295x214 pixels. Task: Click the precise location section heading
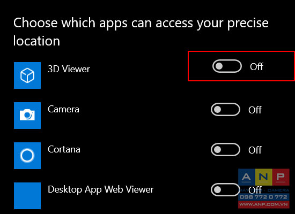point(141,32)
